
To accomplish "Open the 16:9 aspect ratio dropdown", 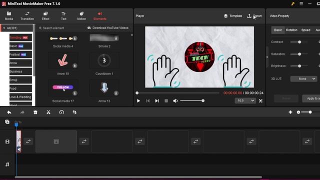I will [245, 100].
